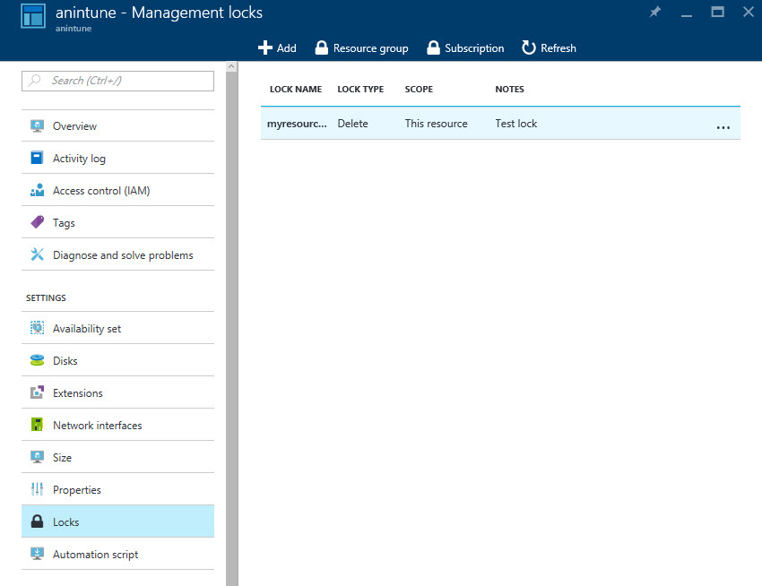Viewport: 762px width, 586px height.
Task: Click the Automation script download icon
Action: [x=37, y=554]
